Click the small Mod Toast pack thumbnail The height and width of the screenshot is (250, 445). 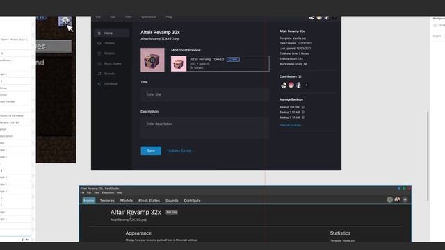pos(179,63)
